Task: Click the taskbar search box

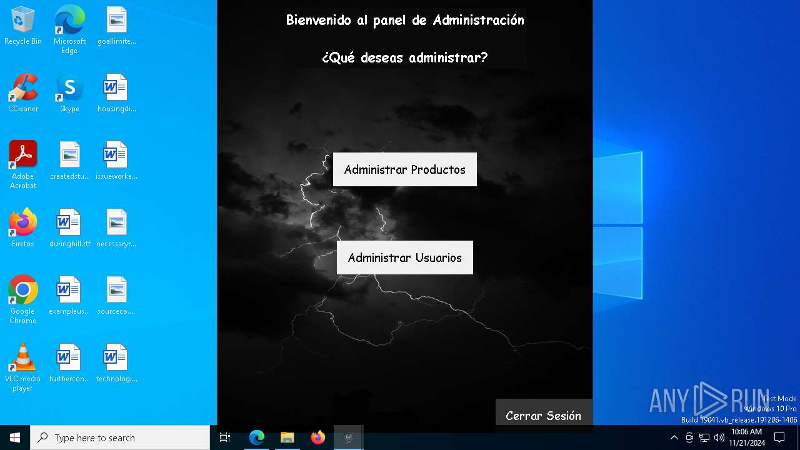Action: click(120, 437)
